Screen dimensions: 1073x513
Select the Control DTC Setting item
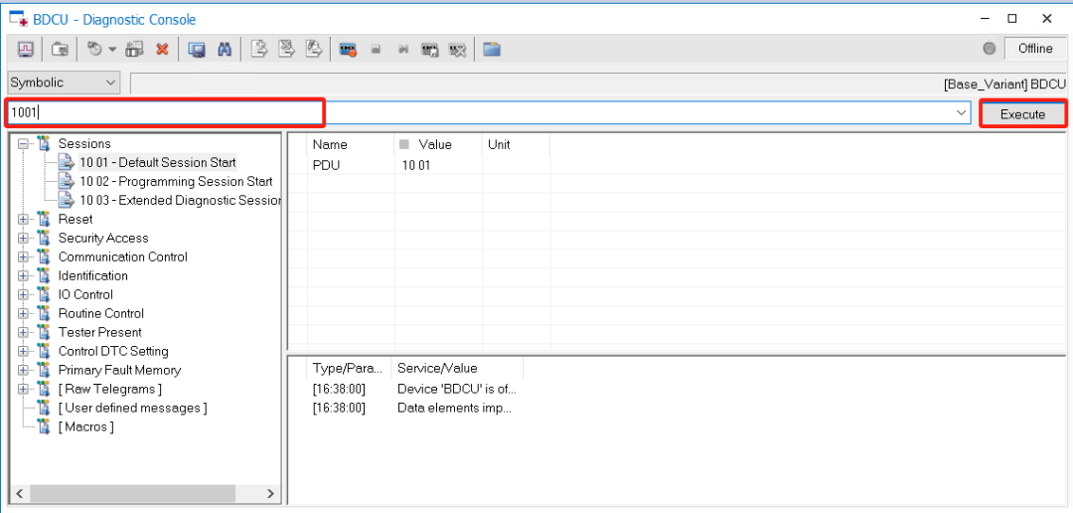(x=113, y=351)
